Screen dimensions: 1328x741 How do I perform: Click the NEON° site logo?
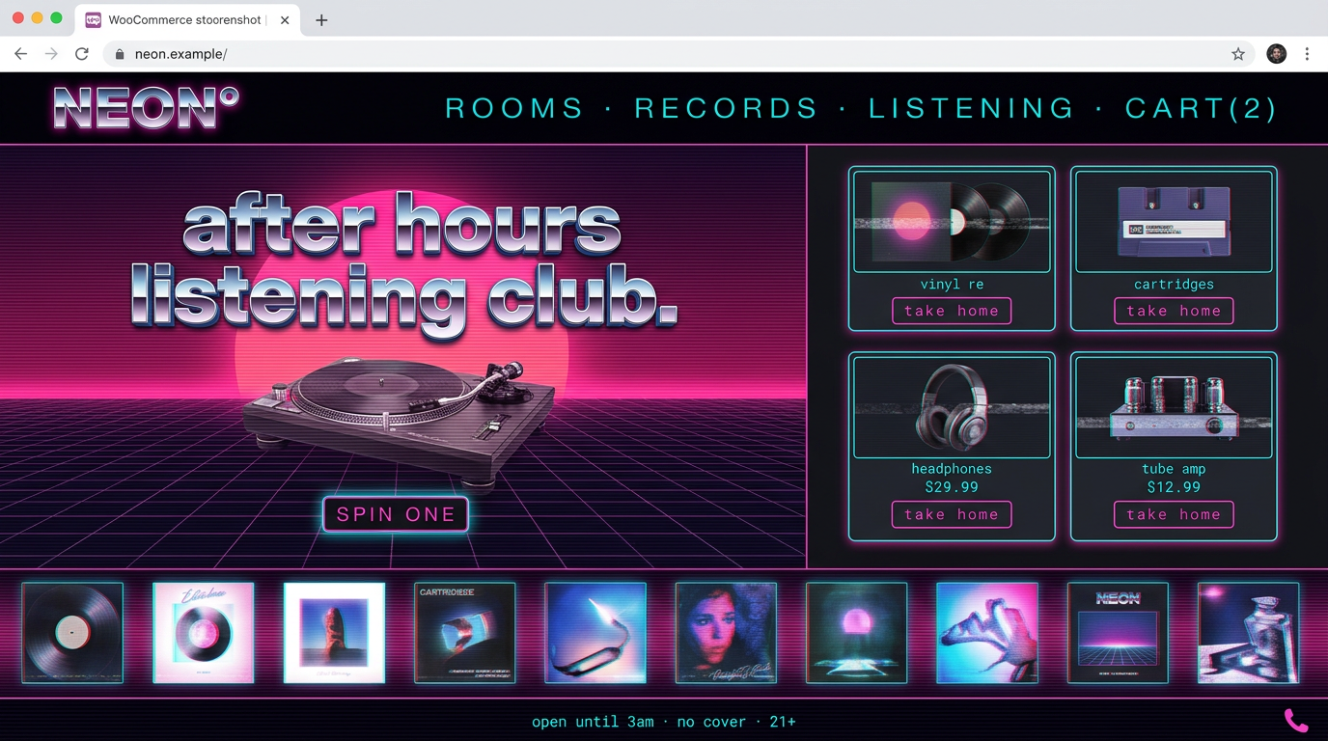click(x=146, y=107)
